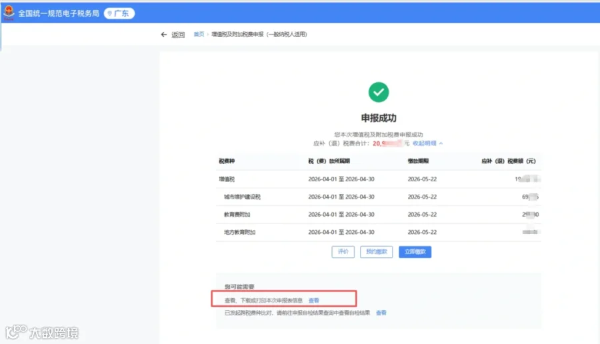Go to 首页 breadcrumb
600x344 pixels.
199,34
